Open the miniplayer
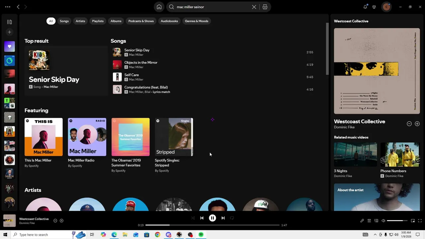Viewport: 425px width, 239px height. pos(413,221)
